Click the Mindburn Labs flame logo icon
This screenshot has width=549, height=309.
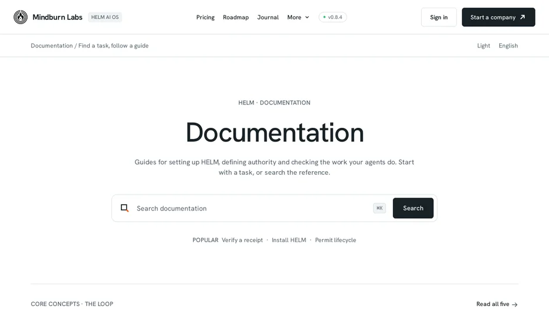pyautogui.click(x=21, y=17)
